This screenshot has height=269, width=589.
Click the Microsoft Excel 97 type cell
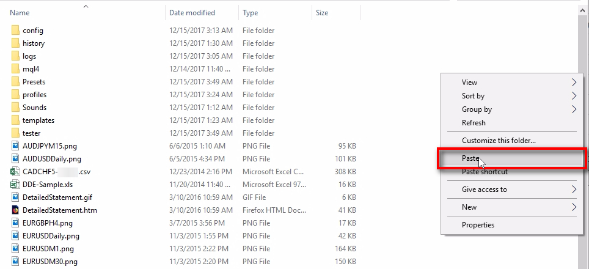[x=274, y=185]
